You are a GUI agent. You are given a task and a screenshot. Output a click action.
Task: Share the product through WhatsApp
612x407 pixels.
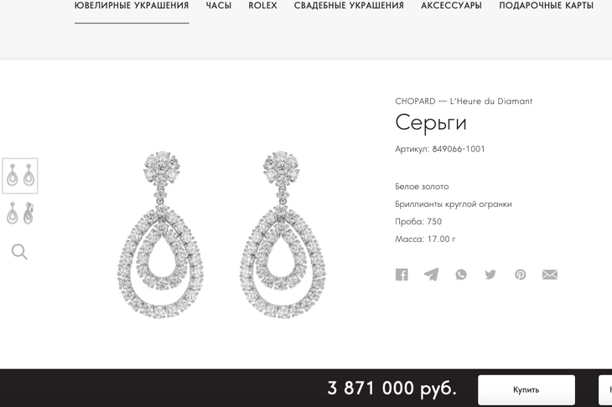461,275
